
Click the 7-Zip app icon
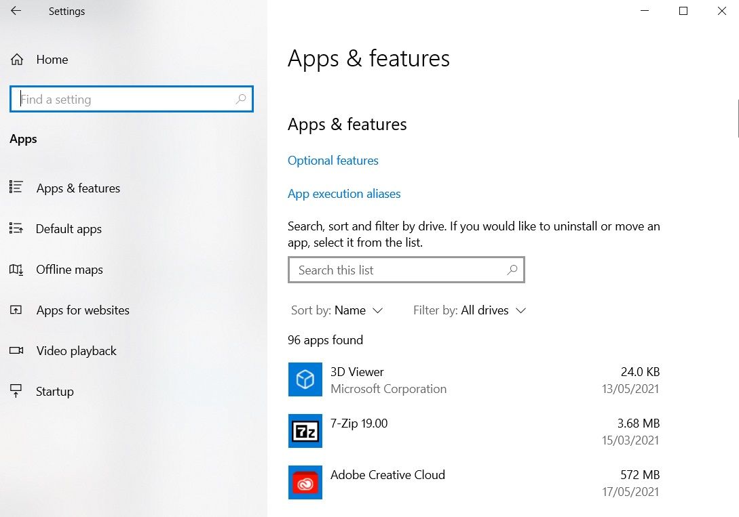[305, 431]
